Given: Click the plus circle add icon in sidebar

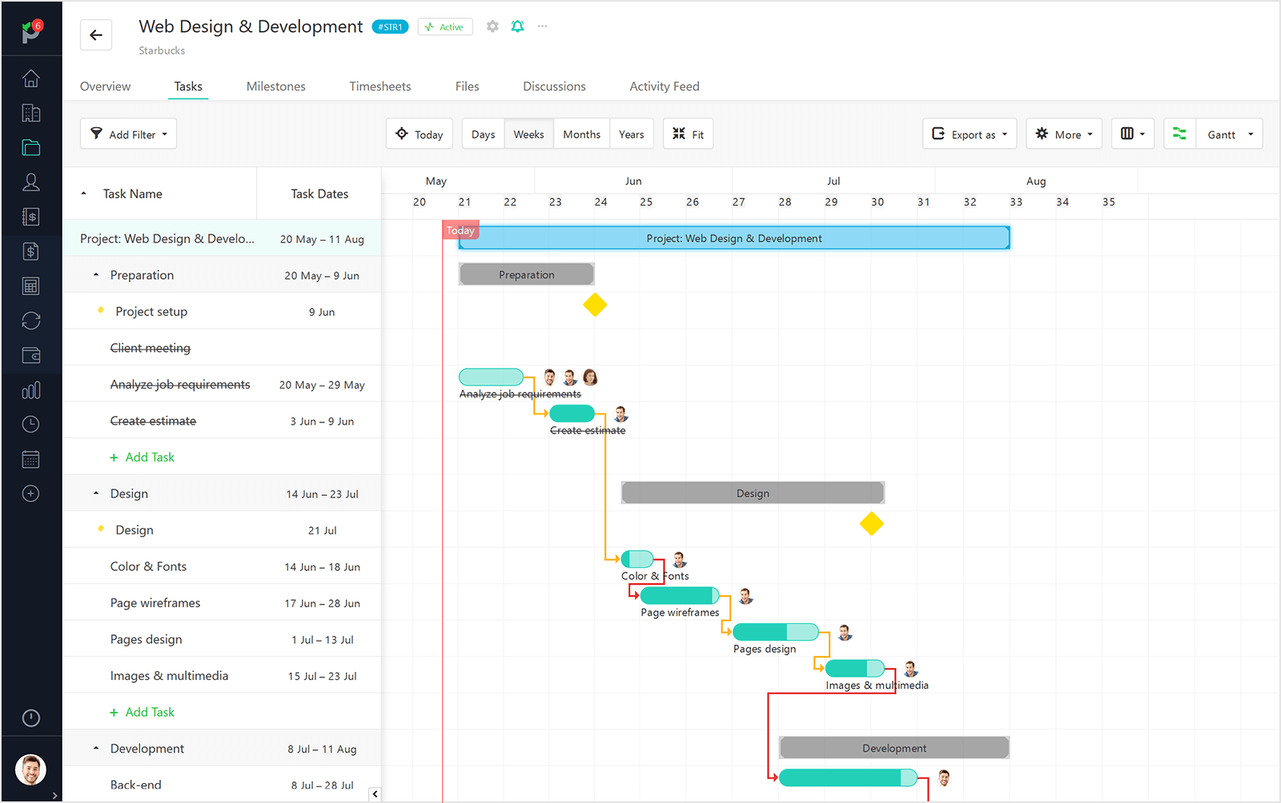Looking at the screenshot, I should (x=31, y=493).
